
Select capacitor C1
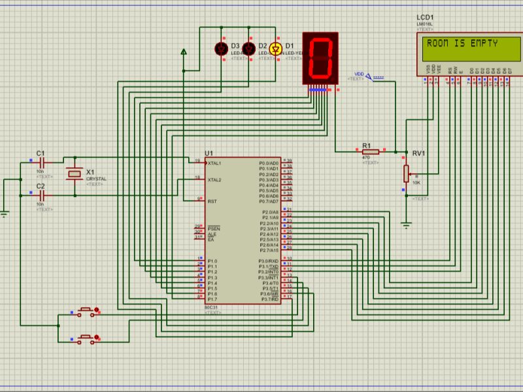coord(41,161)
